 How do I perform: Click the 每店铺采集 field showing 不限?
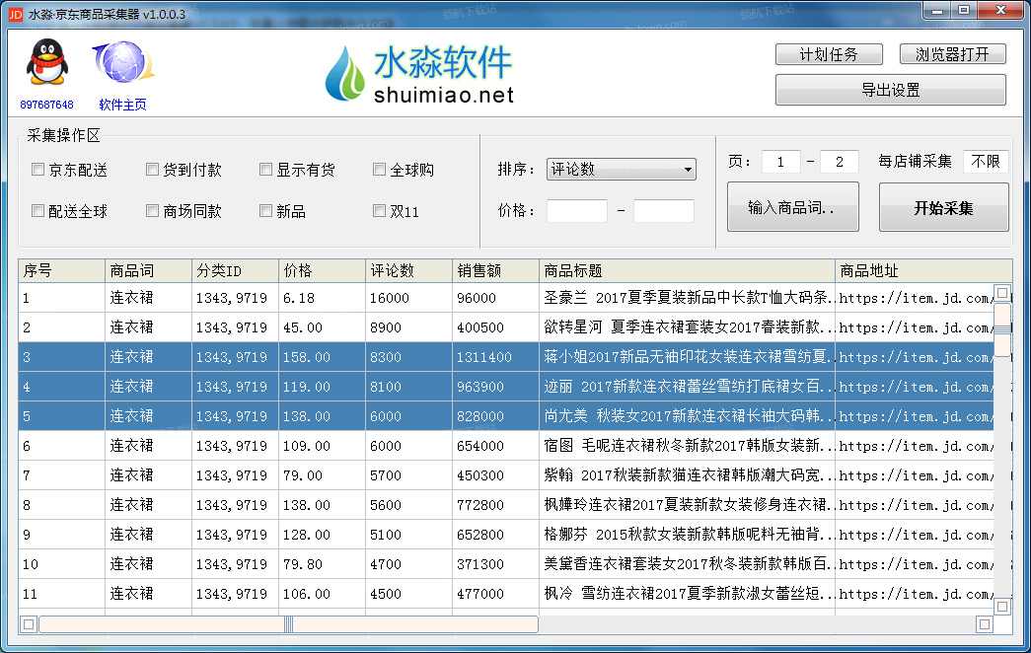(x=985, y=161)
